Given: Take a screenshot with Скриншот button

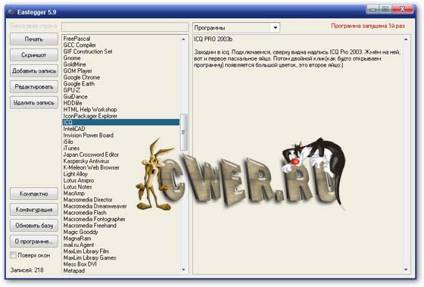Looking at the screenshot, I should pyautogui.click(x=34, y=55).
